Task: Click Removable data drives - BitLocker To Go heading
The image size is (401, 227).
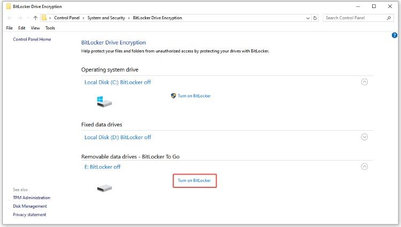Action: (130, 156)
